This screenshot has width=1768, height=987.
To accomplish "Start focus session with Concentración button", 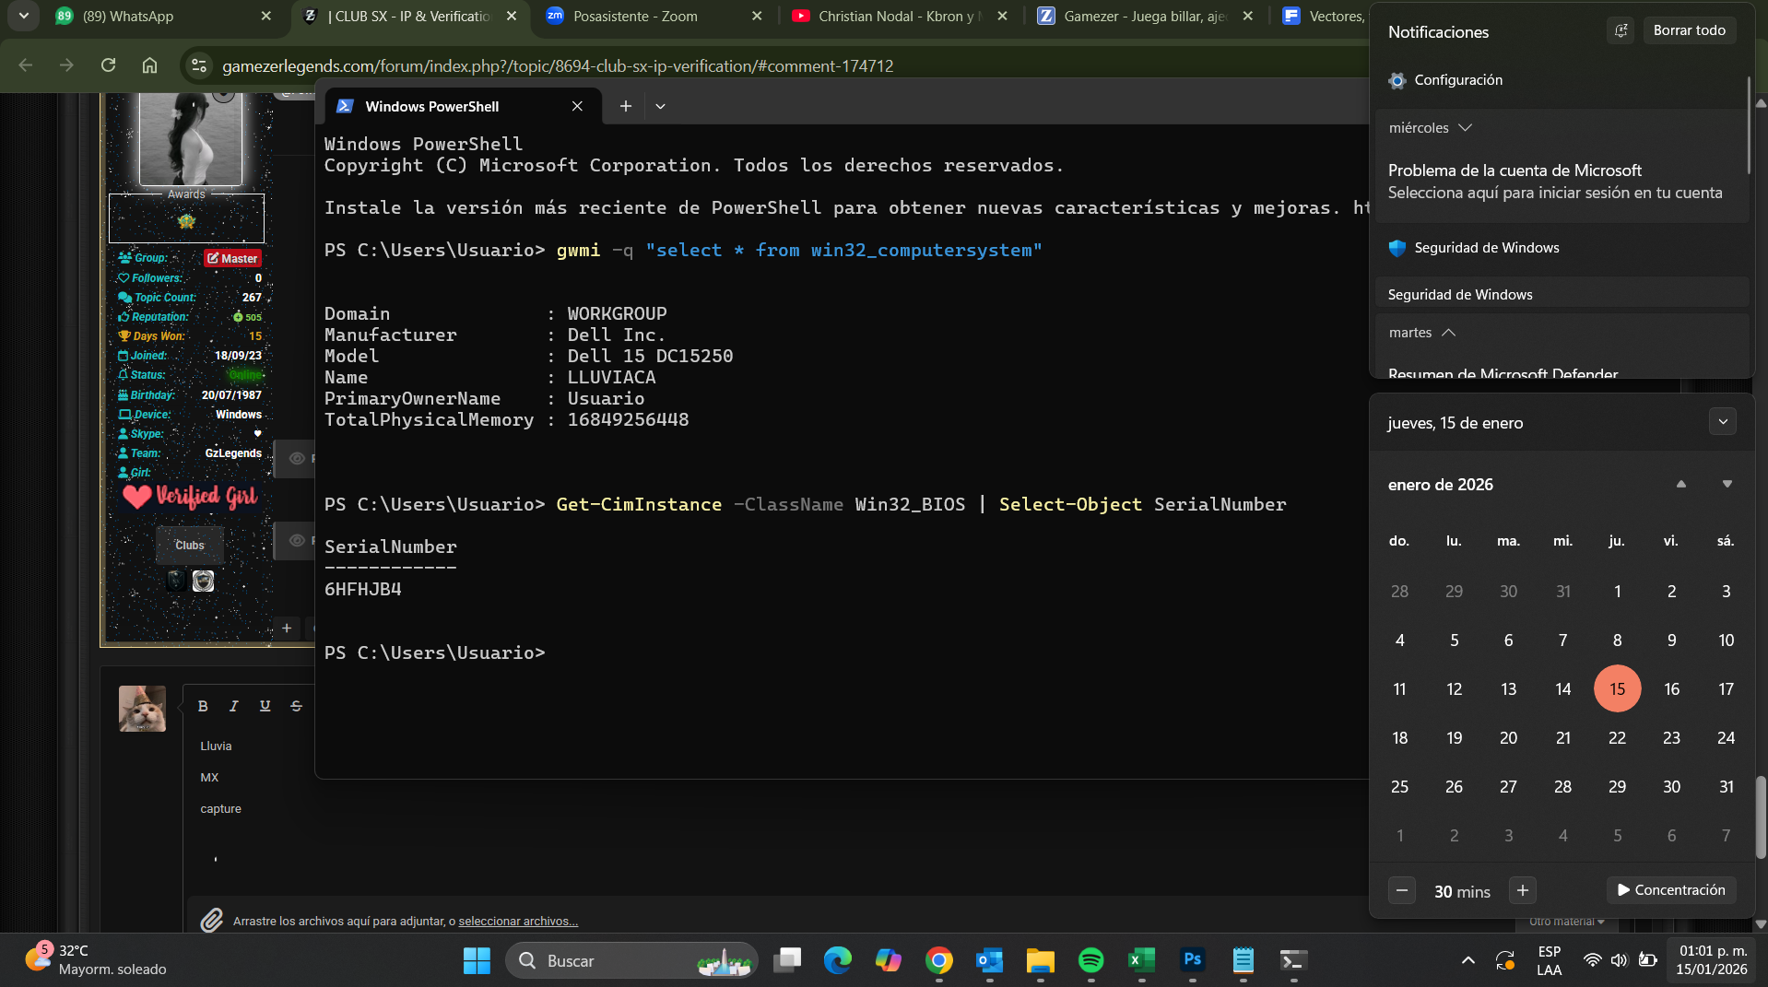I will pos(1671,889).
